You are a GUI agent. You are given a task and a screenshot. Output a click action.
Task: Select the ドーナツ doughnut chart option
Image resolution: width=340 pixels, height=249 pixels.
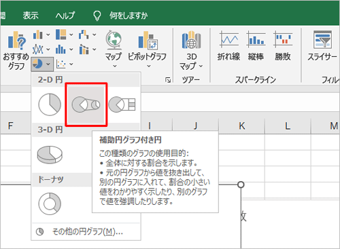[x=50, y=204]
